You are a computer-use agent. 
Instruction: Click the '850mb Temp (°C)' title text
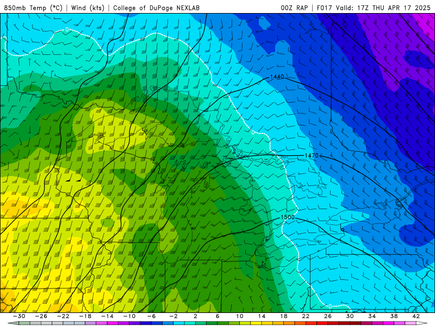tap(33, 8)
